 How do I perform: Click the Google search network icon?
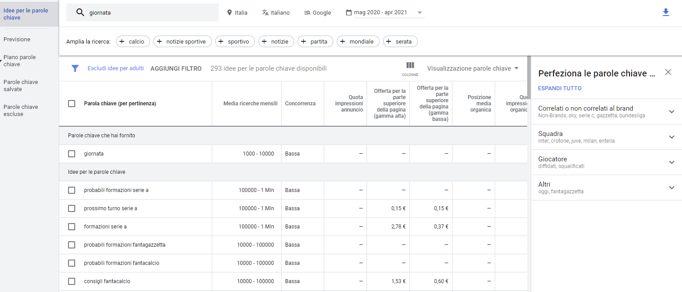(x=307, y=12)
